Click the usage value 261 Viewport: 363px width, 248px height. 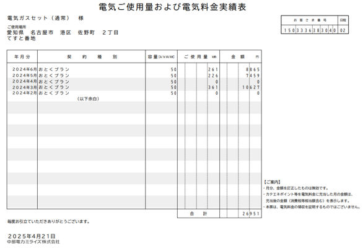213,69
